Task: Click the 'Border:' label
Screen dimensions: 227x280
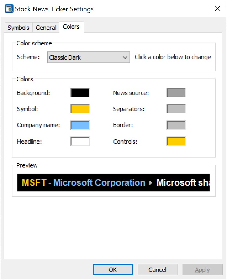Action: click(x=123, y=125)
